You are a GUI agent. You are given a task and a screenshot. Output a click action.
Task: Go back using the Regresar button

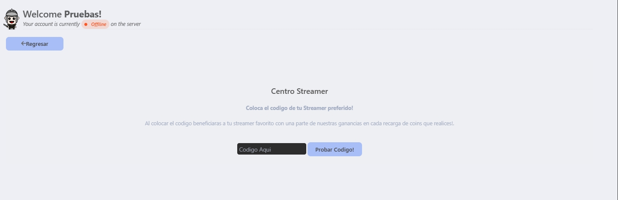click(34, 44)
